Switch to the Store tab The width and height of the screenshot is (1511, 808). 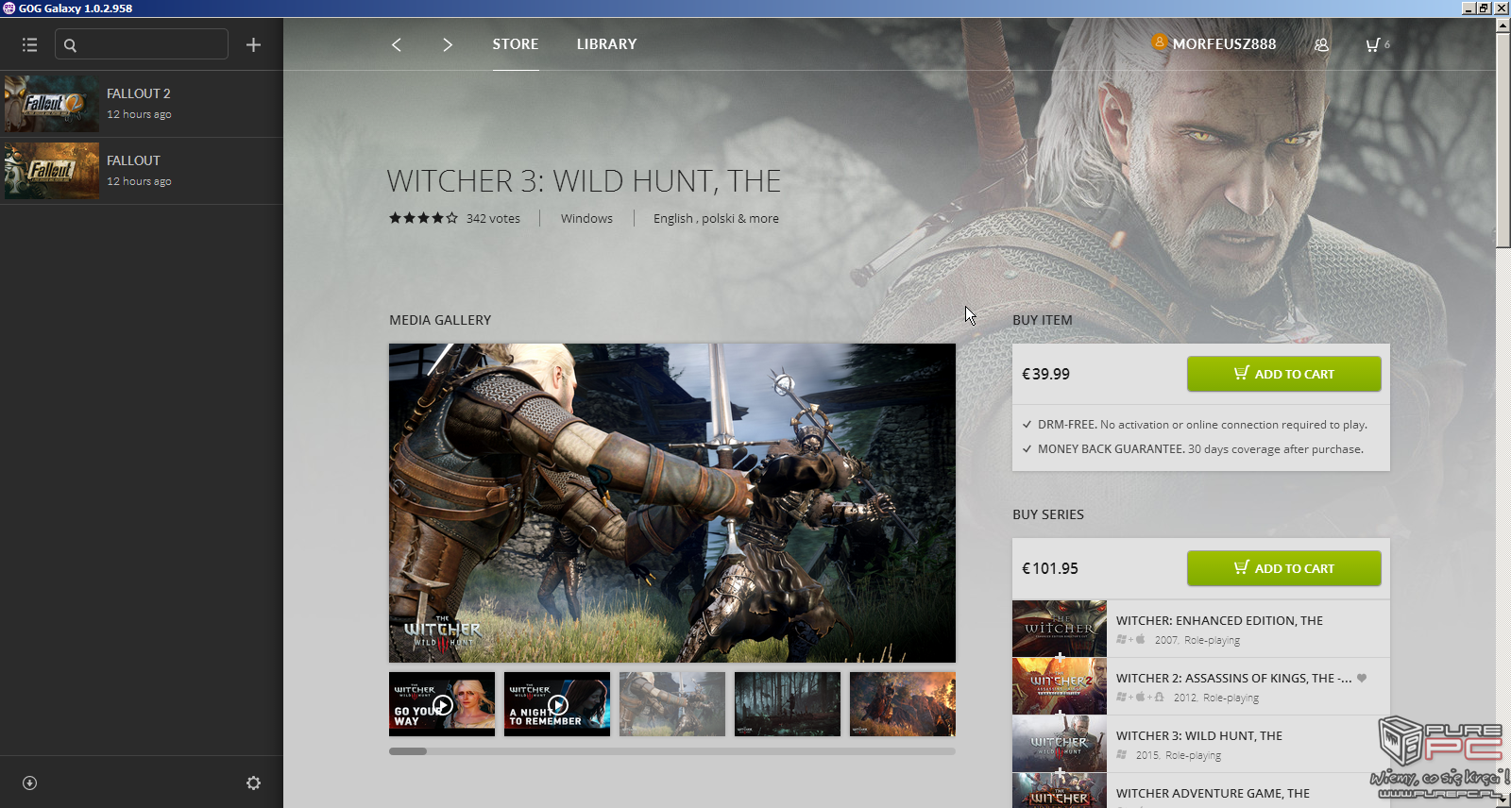[x=515, y=44]
